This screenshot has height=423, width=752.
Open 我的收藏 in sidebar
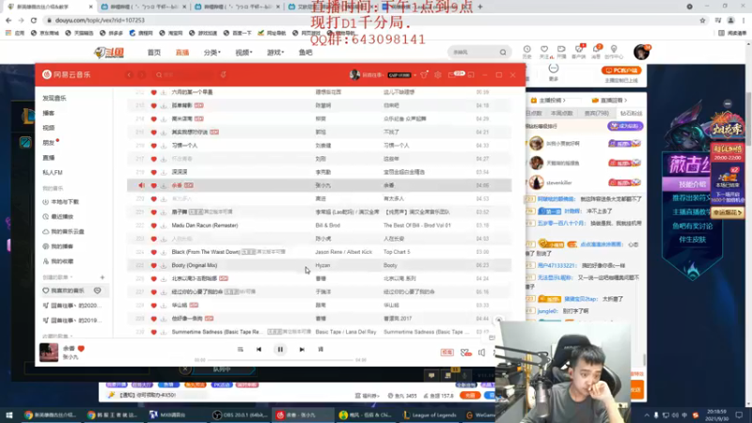[58, 261]
